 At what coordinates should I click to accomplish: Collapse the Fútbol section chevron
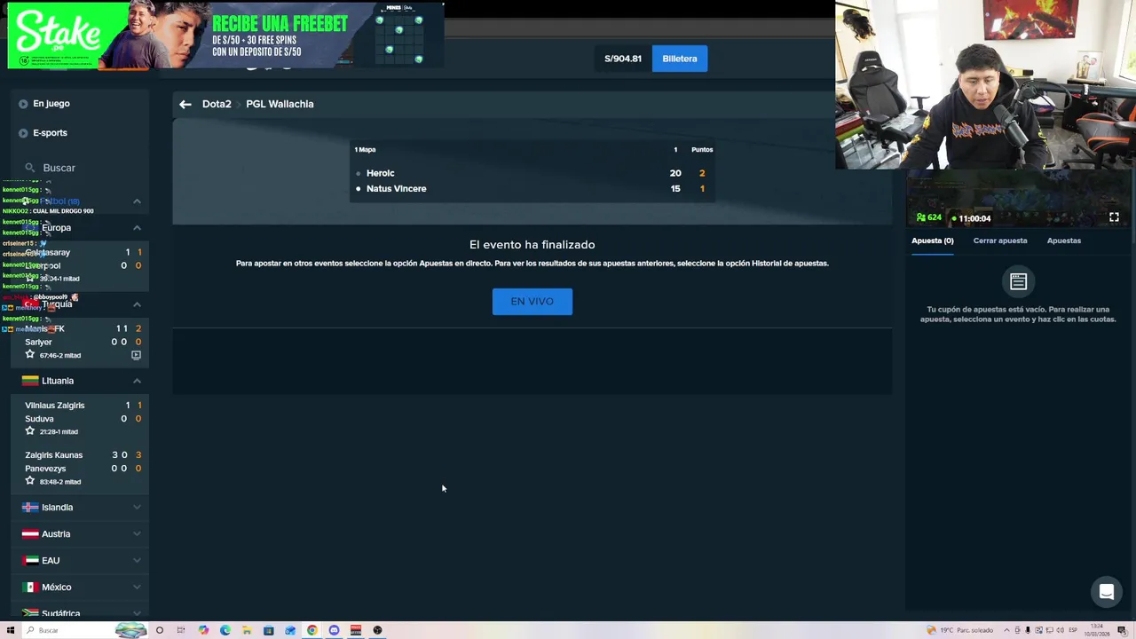coord(137,201)
